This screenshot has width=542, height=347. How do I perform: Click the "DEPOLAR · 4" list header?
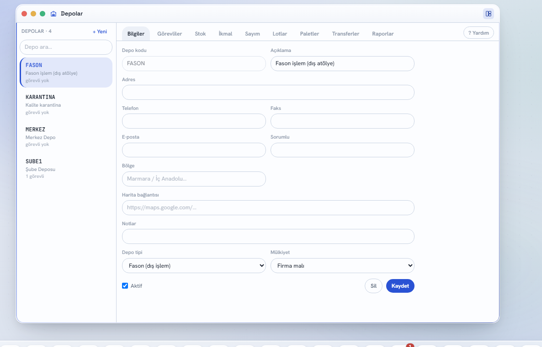(36, 31)
